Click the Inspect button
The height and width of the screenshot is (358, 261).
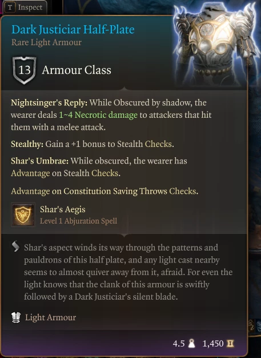click(x=25, y=7)
